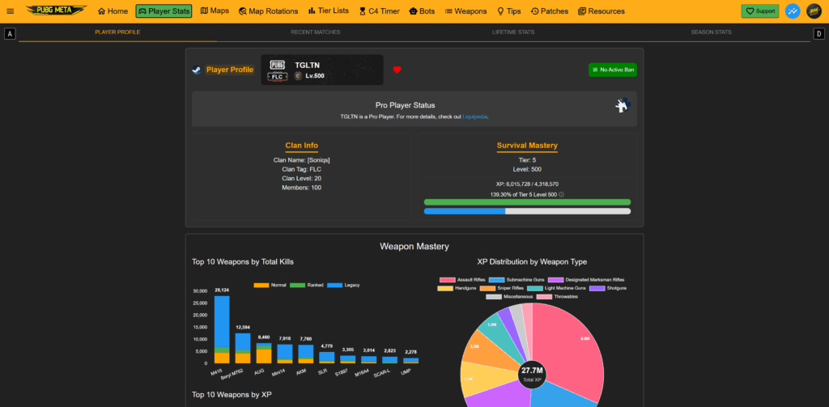Open the Weapons page
The height and width of the screenshot is (407, 829).
[x=466, y=11]
